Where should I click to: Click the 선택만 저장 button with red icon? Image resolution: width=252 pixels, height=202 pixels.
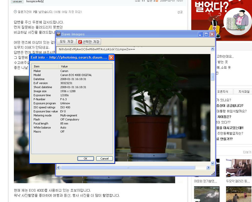click(x=89, y=42)
